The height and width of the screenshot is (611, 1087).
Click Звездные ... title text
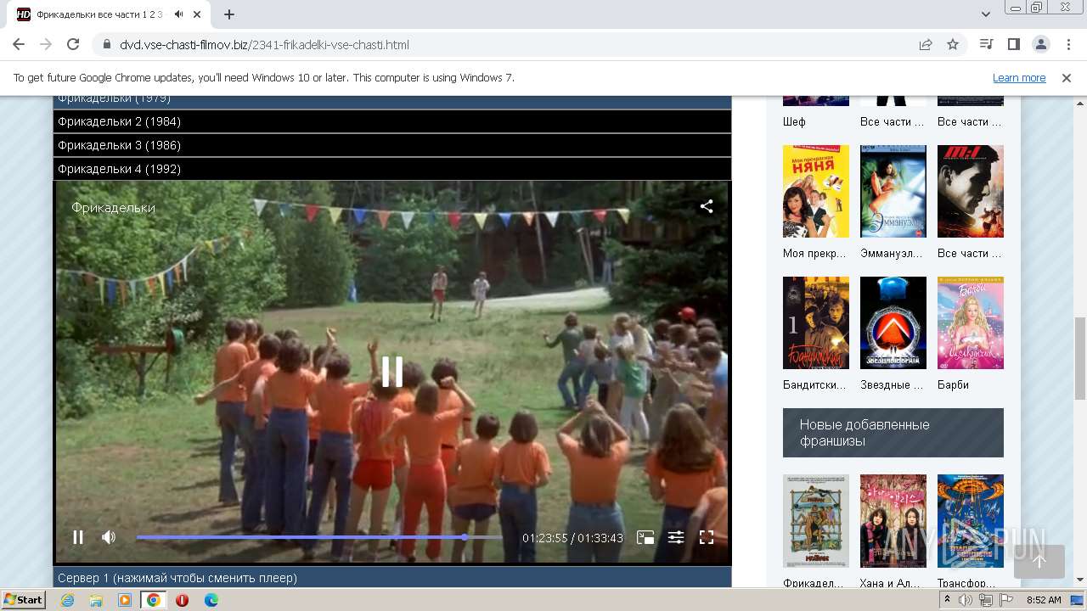pyautogui.click(x=892, y=384)
